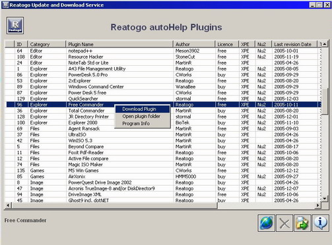Click the folder with green arrow icon
The width and height of the screenshot is (332, 245).
pos(302,223)
